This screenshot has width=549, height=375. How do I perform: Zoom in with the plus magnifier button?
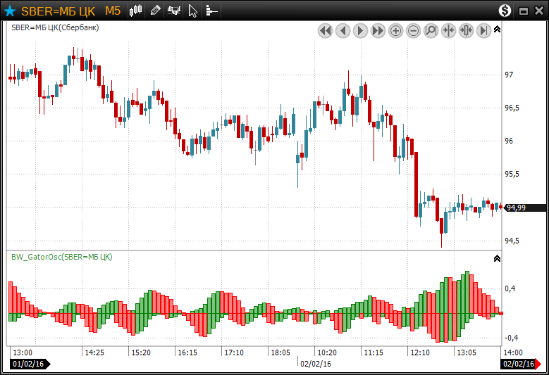pyautogui.click(x=395, y=31)
